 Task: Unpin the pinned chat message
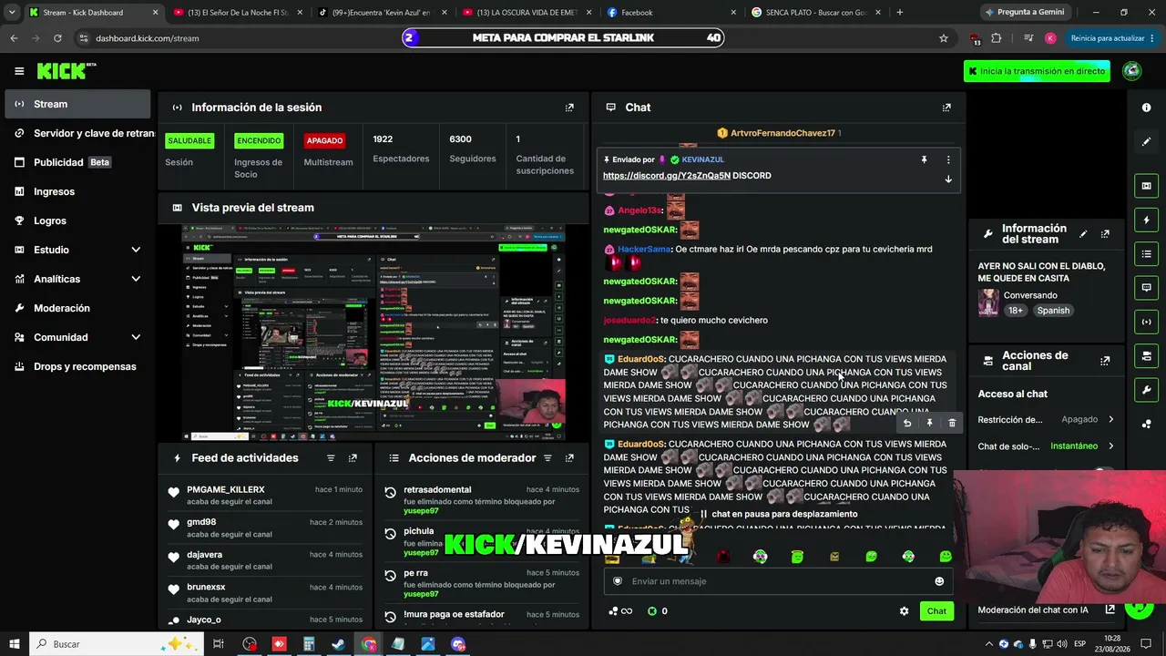(924, 159)
